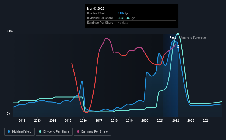Click the teal Dividend Per Share legend dot
The image size is (226, 140).
click(40, 131)
